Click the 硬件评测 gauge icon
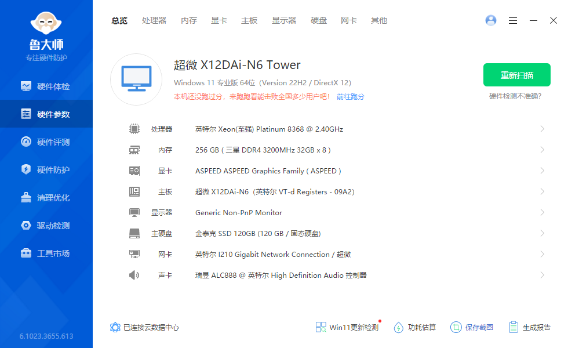Screen dimensions: 568x348 click(26, 142)
